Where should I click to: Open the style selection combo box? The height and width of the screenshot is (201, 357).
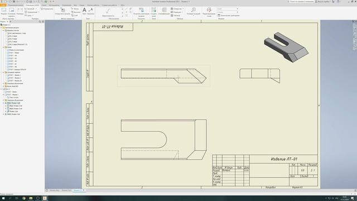pyautogui.click(x=228, y=12)
